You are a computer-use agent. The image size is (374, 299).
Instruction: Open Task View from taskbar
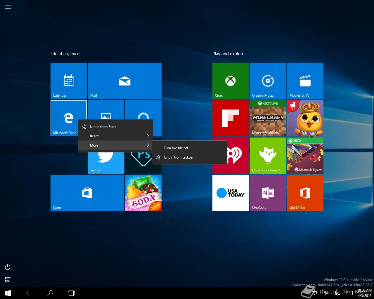(71, 293)
